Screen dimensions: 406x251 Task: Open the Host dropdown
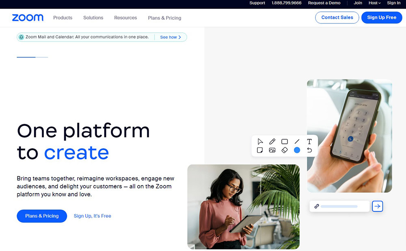(374, 3)
